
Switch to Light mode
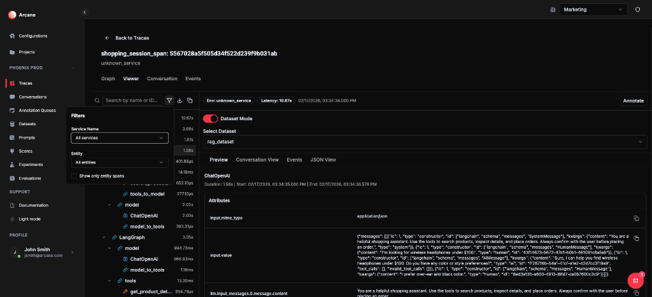pos(29,219)
